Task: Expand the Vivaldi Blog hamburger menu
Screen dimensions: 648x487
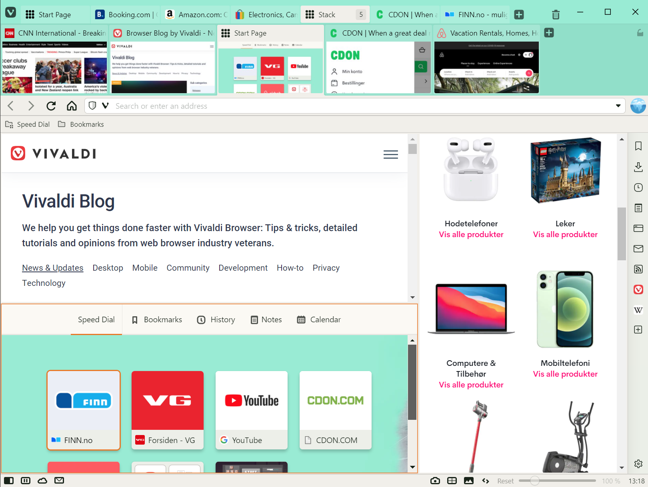Action: 390,154
